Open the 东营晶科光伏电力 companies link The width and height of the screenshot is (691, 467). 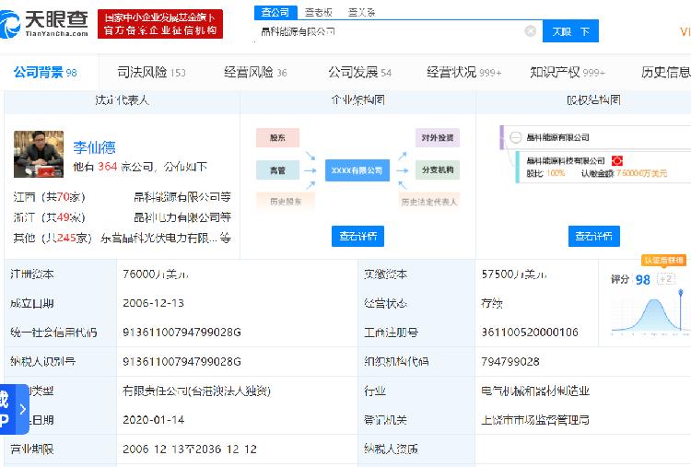(166, 238)
